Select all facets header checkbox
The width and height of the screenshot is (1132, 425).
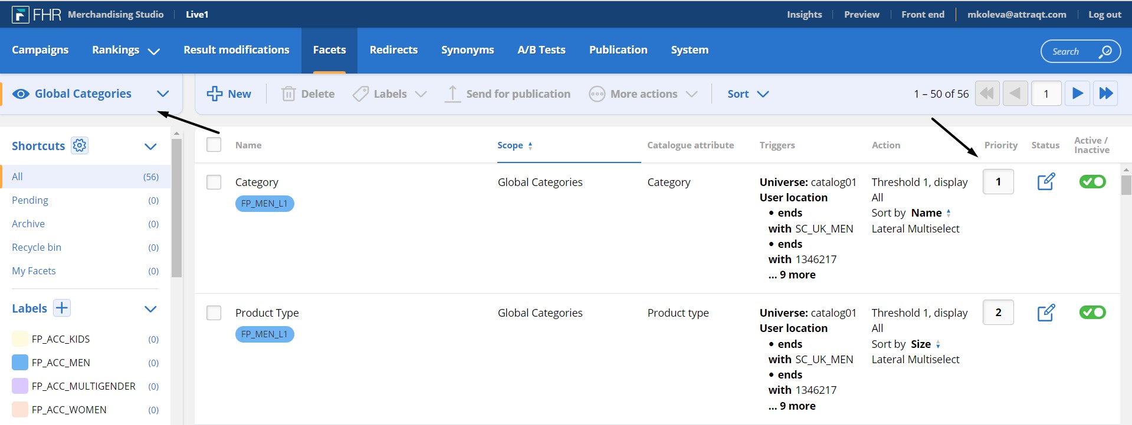[214, 145]
